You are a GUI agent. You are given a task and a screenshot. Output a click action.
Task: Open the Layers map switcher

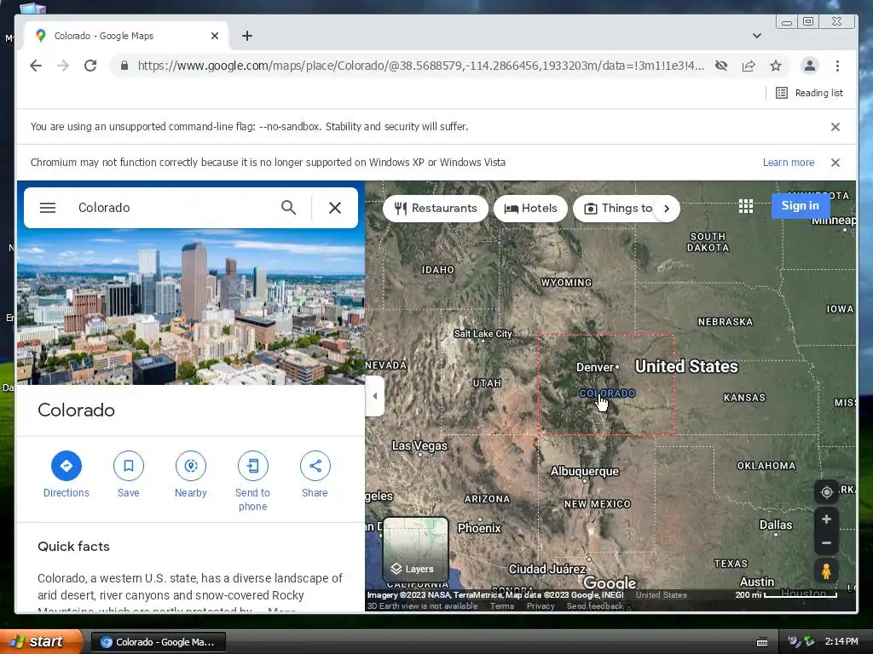click(x=415, y=549)
